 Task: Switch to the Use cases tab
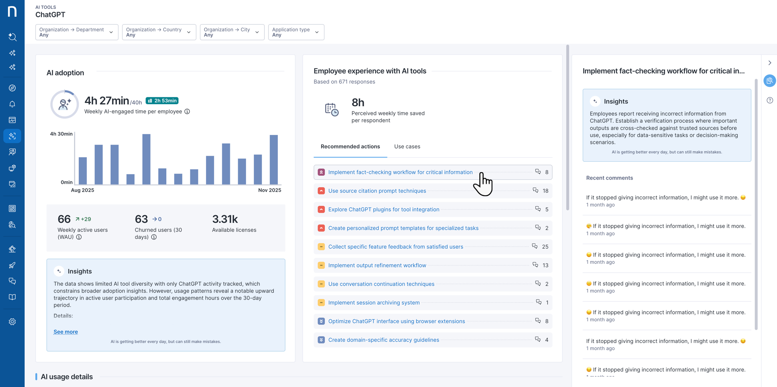[407, 147]
